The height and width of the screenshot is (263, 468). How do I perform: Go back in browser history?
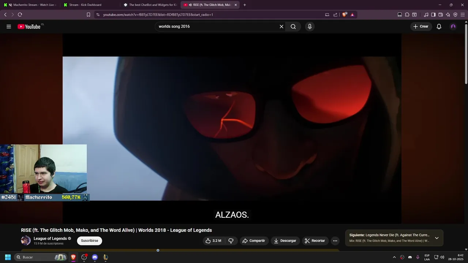5,15
